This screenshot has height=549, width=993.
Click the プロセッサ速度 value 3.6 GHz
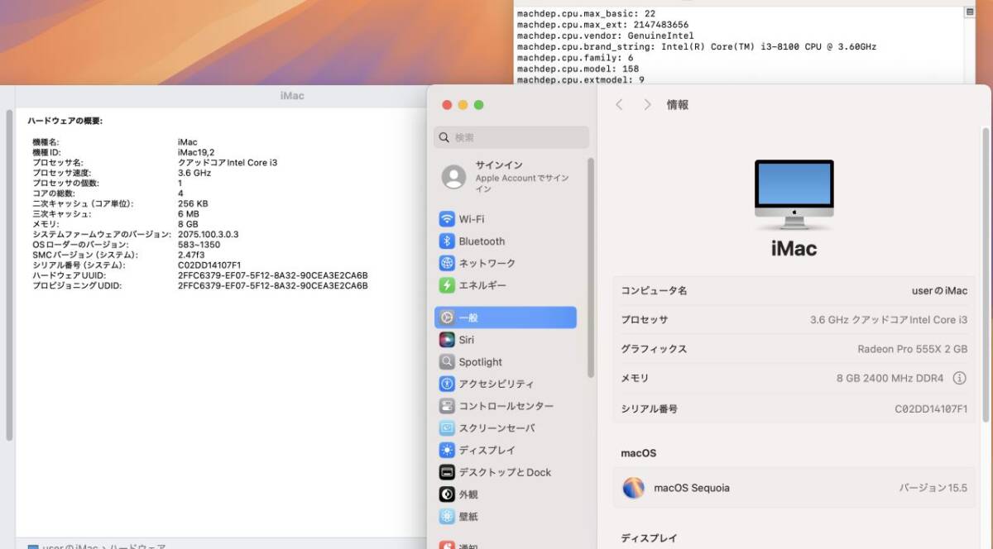click(x=194, y=173)
